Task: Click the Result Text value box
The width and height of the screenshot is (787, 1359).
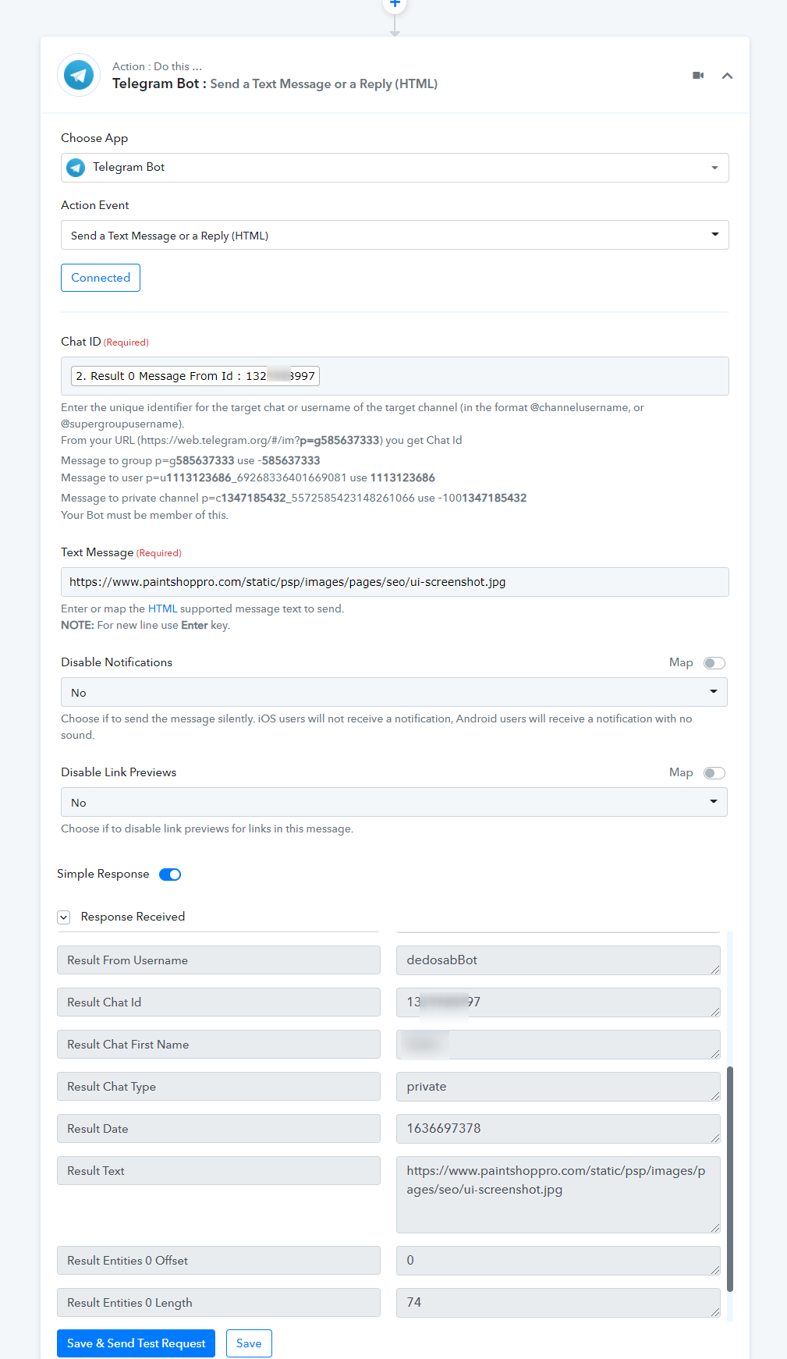Action: [x=558, y=1194]
